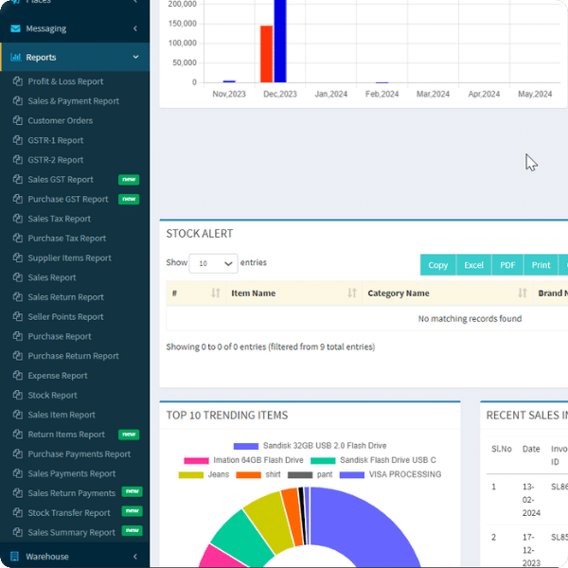Expand the Warehouse sidebar menu
Screen dimensions: 568x568
(x=135, y=557)
